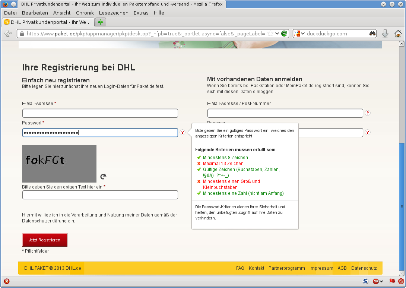The image size is (406, 288).
Task: Open the Kontakt footer link
Action: [x=256, y=268]
